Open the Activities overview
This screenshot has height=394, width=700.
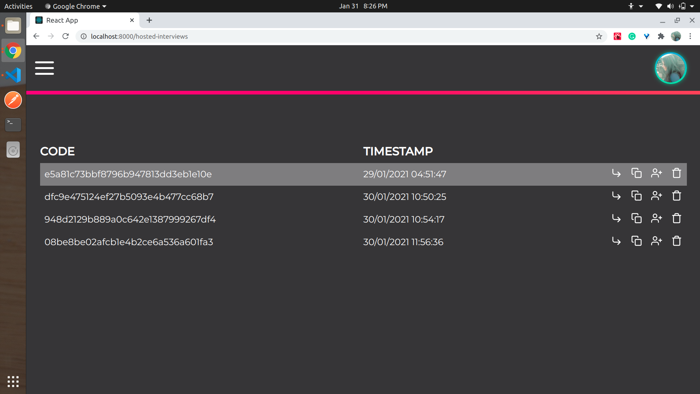point(18,6)
